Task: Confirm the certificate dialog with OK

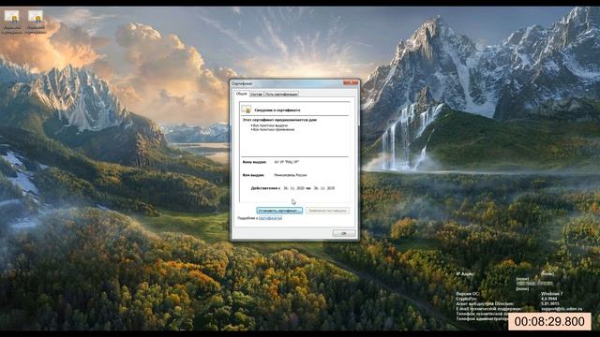Action: pos(344,233)
